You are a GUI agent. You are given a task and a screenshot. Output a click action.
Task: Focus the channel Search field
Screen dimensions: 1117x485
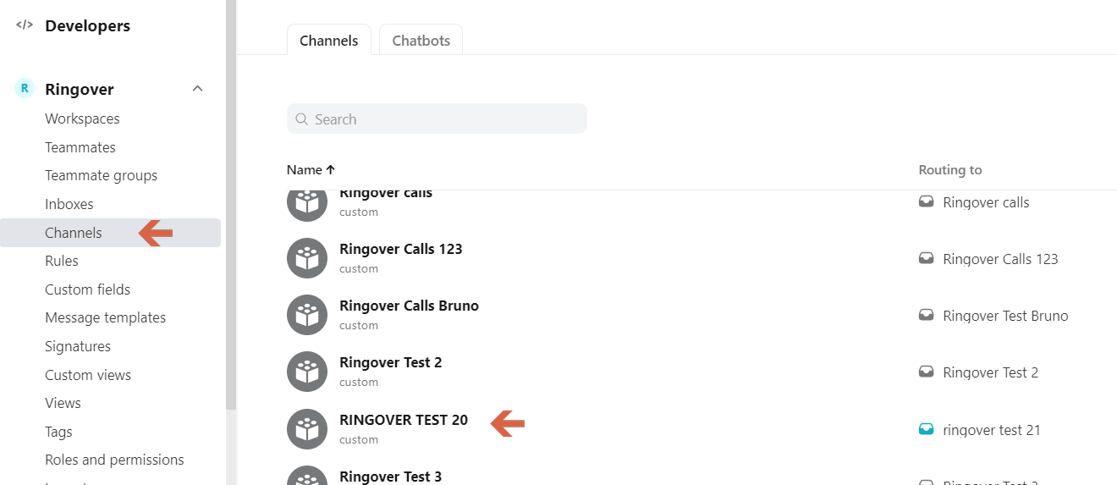point(437,118)
